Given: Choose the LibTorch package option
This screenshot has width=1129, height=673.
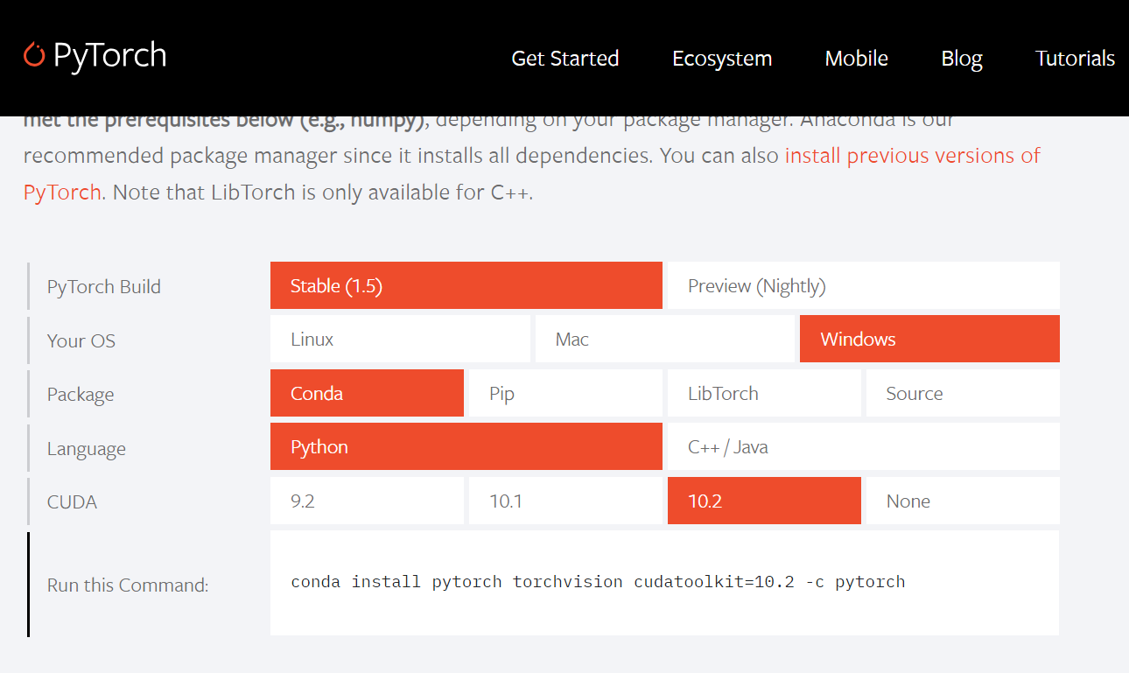Looking at the screenshot, I should (763, 393).
